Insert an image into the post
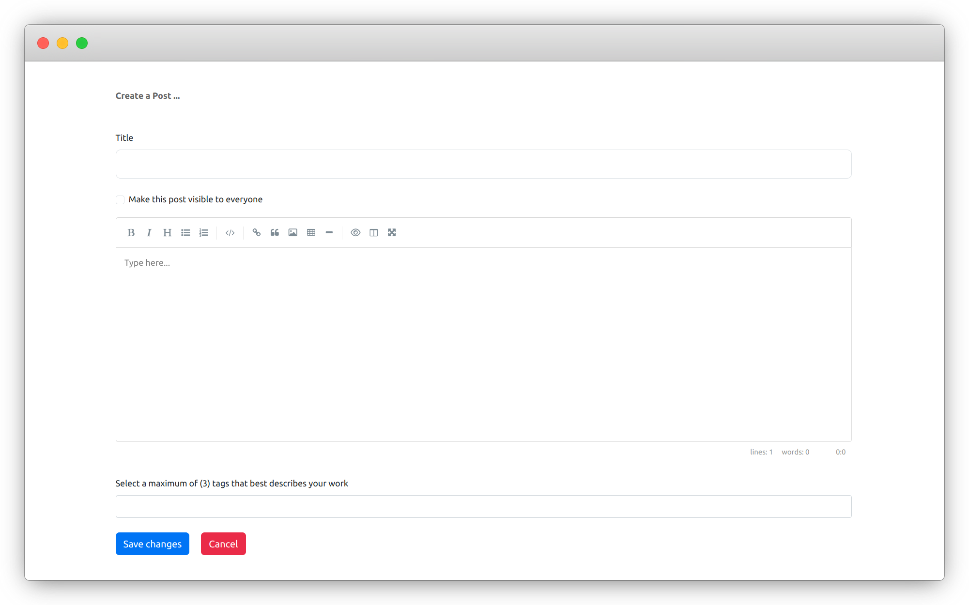Image resolution: width=969 pixels, height=605 pixels. coord(293,233)
